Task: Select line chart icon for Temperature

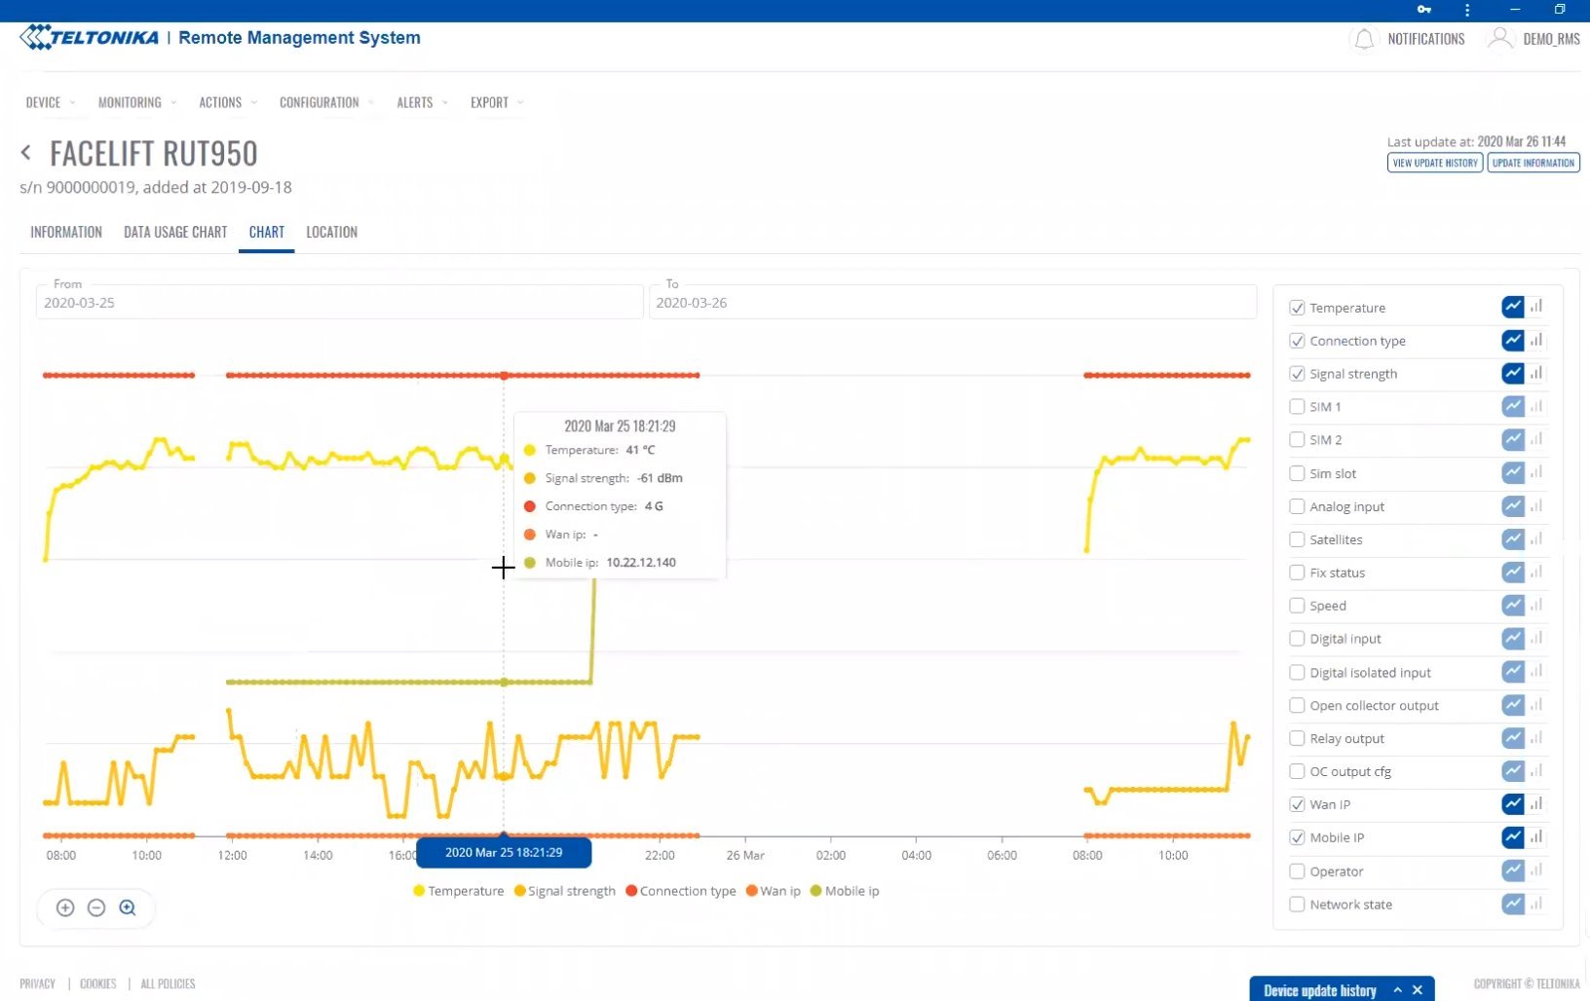Action: click(x=1512, y=307)
